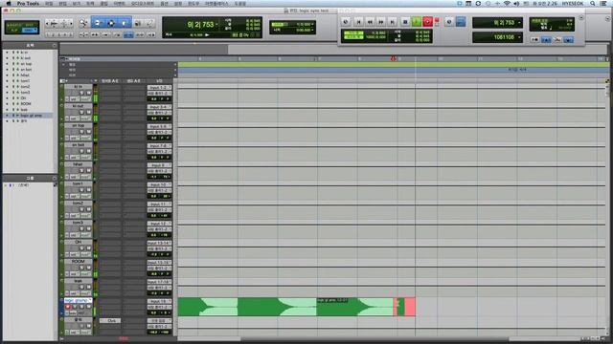The width and height of the screenshot is (613, 344).
Task: Select the Trim tool
Action: [x=98, y=23]
